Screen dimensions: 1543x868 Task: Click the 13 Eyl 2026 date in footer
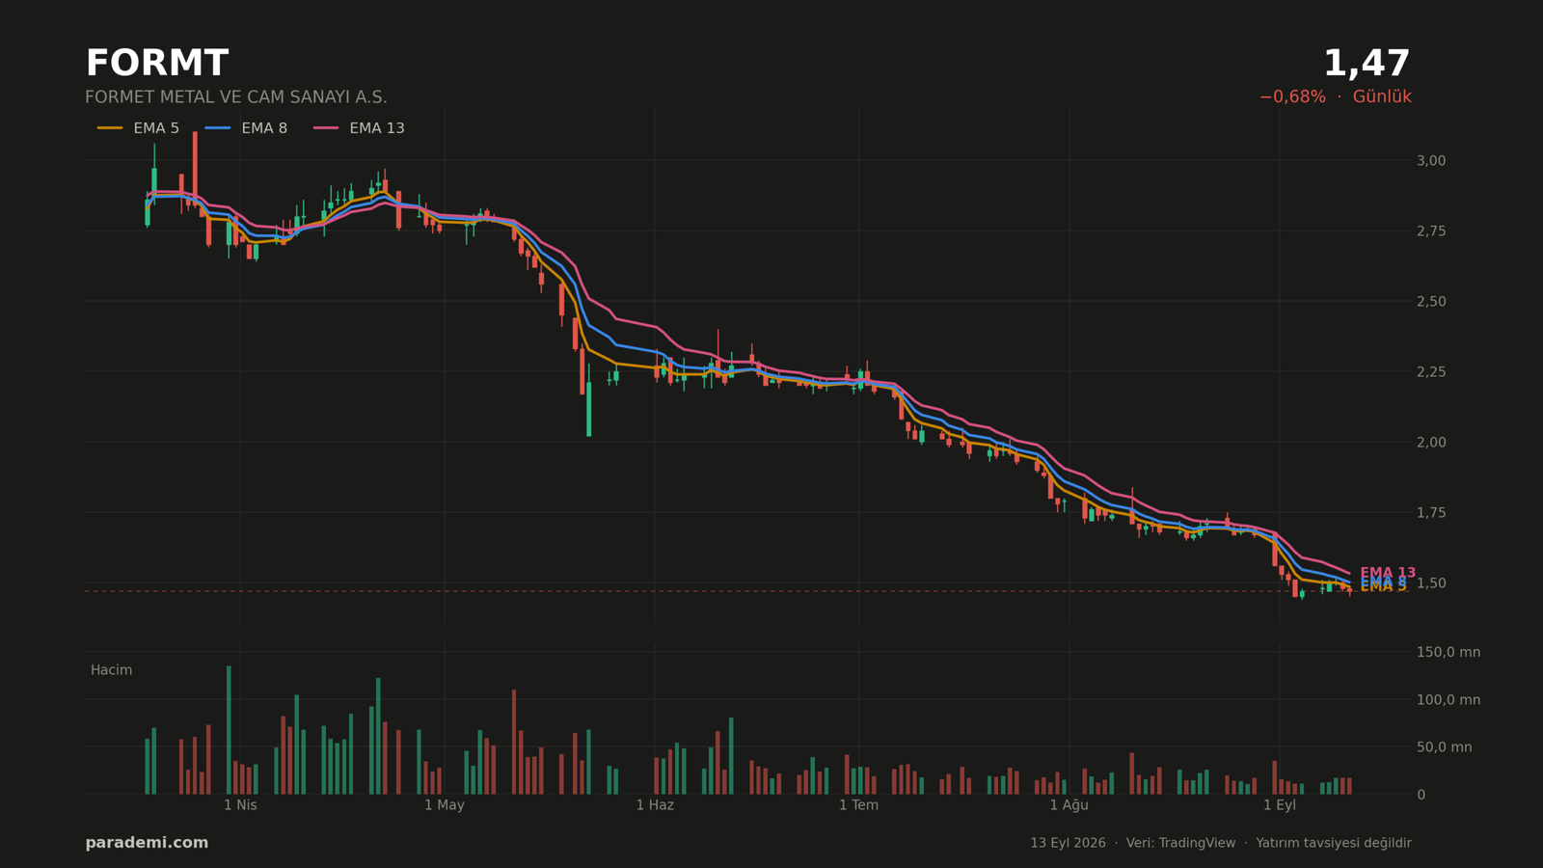[1068, 843]
